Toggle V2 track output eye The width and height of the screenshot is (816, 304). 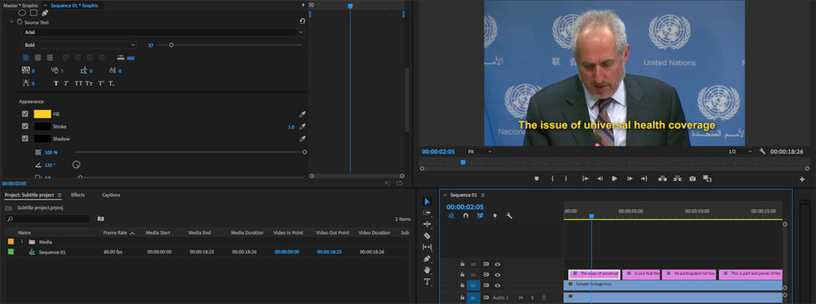click(x=497, y=275)
